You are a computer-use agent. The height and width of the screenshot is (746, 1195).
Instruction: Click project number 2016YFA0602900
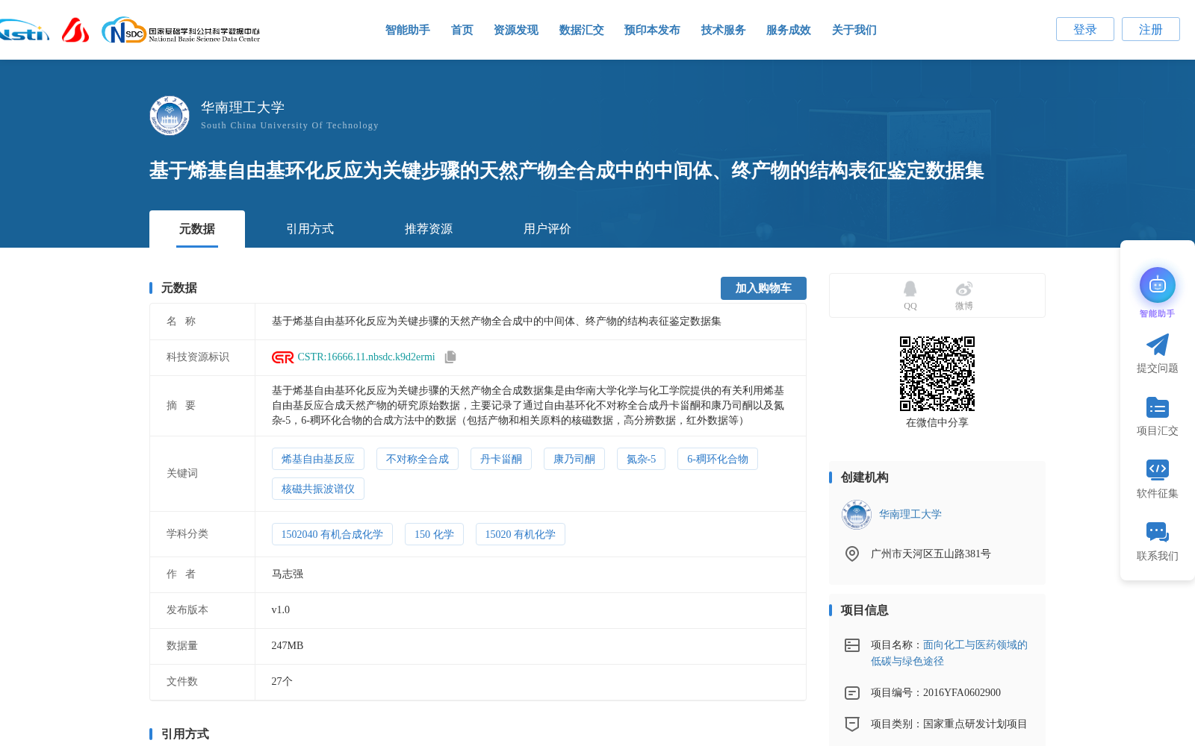(x=962, y=692)
